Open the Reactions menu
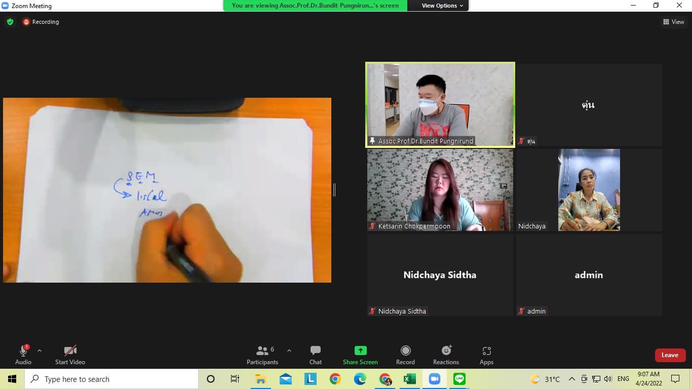This screenshot has width=692, height=389. (446, 355)
